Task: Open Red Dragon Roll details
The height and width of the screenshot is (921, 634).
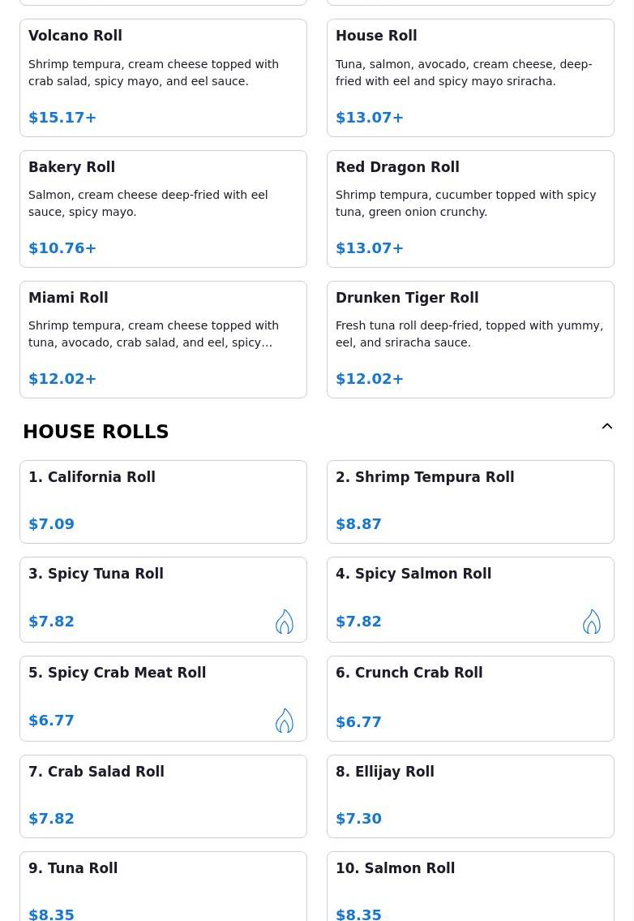Action: click(470, 209)
